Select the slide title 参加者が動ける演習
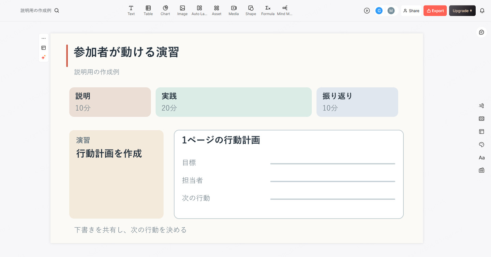The height and width of the screenshot is (257, 491). (x=126, y=52)
